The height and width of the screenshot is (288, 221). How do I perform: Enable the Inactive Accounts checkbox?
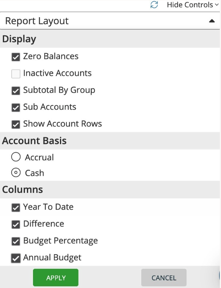pyautogui.click(x=16, y=74)
